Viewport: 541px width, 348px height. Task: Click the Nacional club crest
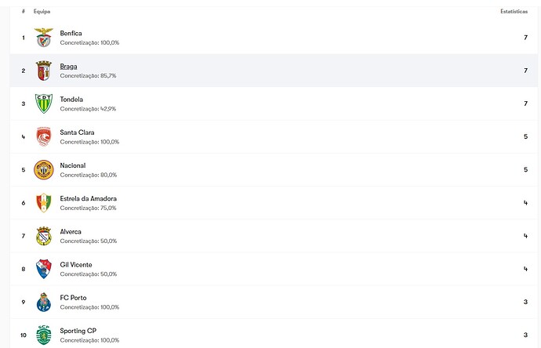[x=43, y=169]
